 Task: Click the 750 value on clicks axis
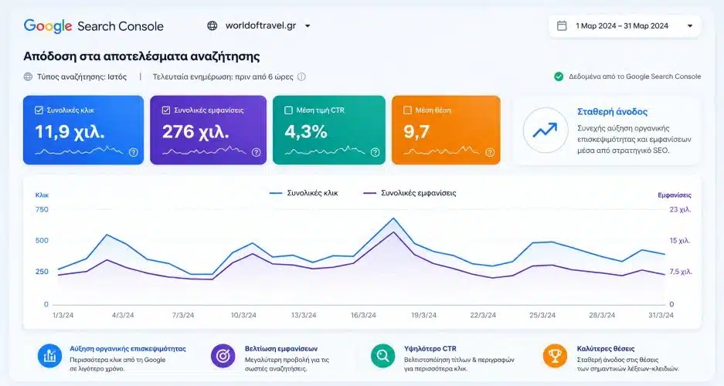pyautogui.click(x=42, y=209)
